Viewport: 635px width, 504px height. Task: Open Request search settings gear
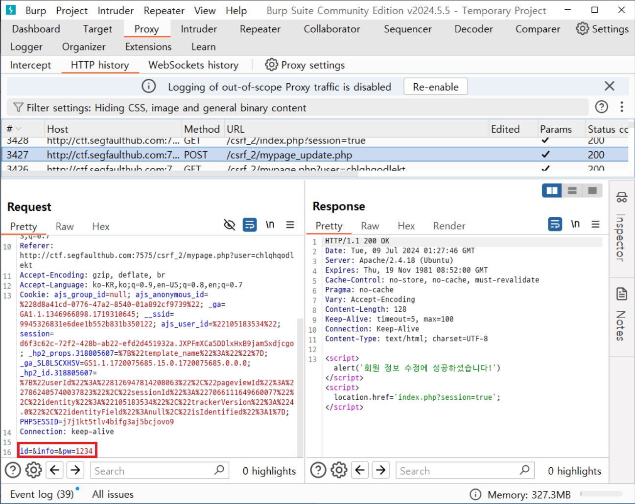pyautogui.click(x=33, y=470)
